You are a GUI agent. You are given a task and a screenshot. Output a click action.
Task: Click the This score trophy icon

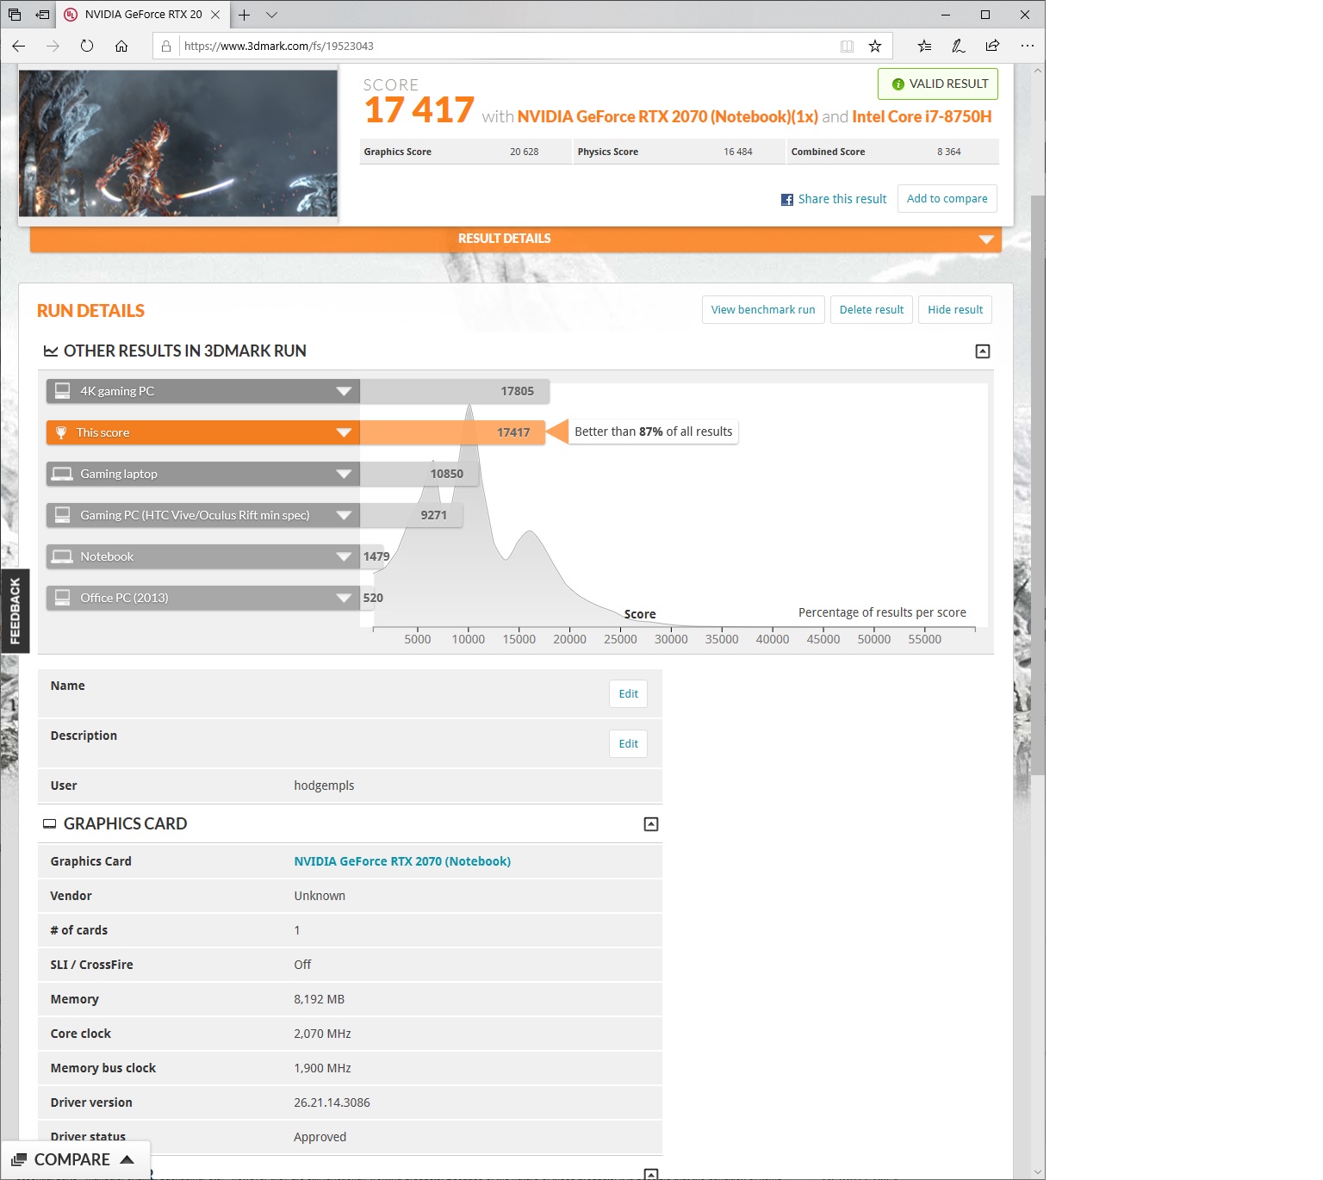coord(61,432)
